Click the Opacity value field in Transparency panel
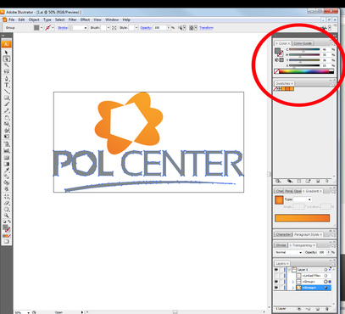 pos(322,252)
